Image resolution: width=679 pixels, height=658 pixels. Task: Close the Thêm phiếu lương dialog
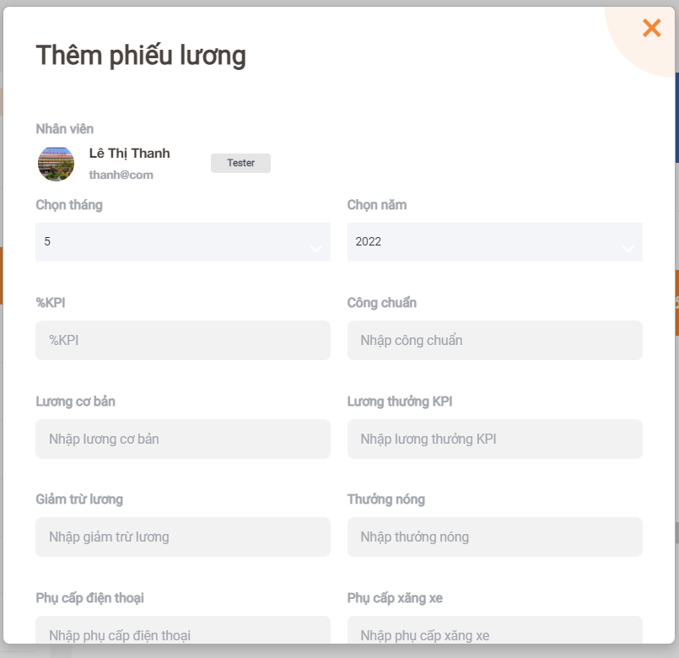(x=651, y=28)
